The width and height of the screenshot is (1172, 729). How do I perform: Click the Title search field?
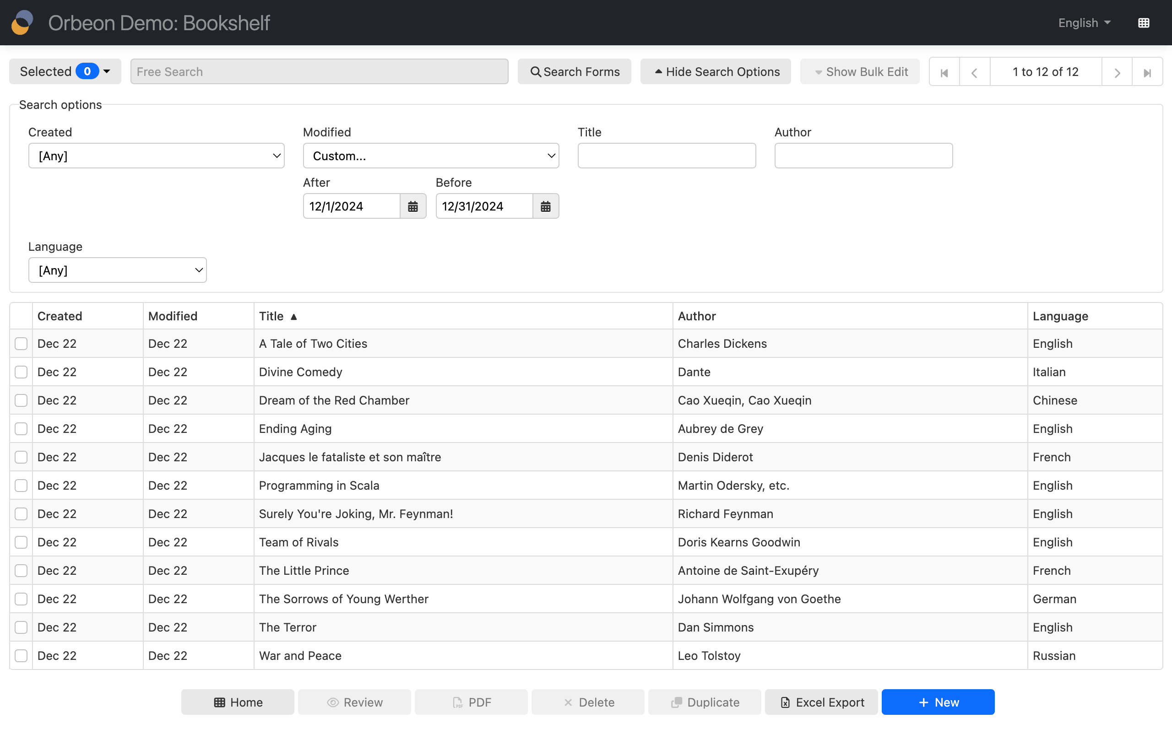[x=667, y=156]
